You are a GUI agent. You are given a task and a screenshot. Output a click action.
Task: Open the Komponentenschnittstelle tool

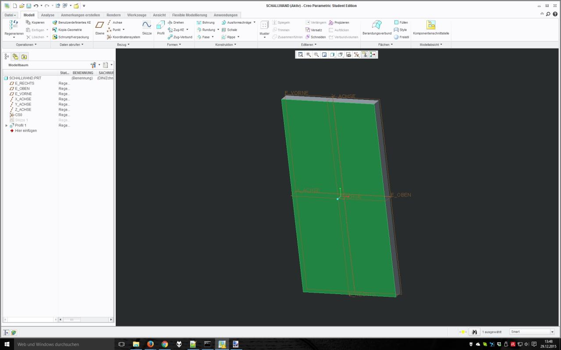(x=431, y=27)
